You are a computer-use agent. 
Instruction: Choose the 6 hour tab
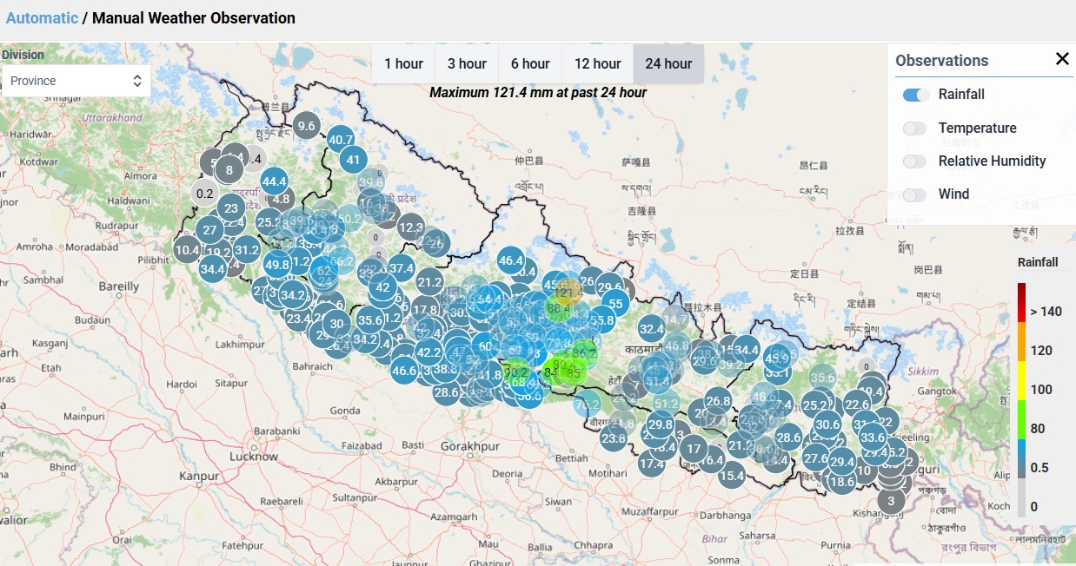530,63
